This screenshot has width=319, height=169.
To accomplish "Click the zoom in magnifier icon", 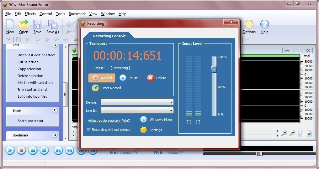I will (284, 133).
